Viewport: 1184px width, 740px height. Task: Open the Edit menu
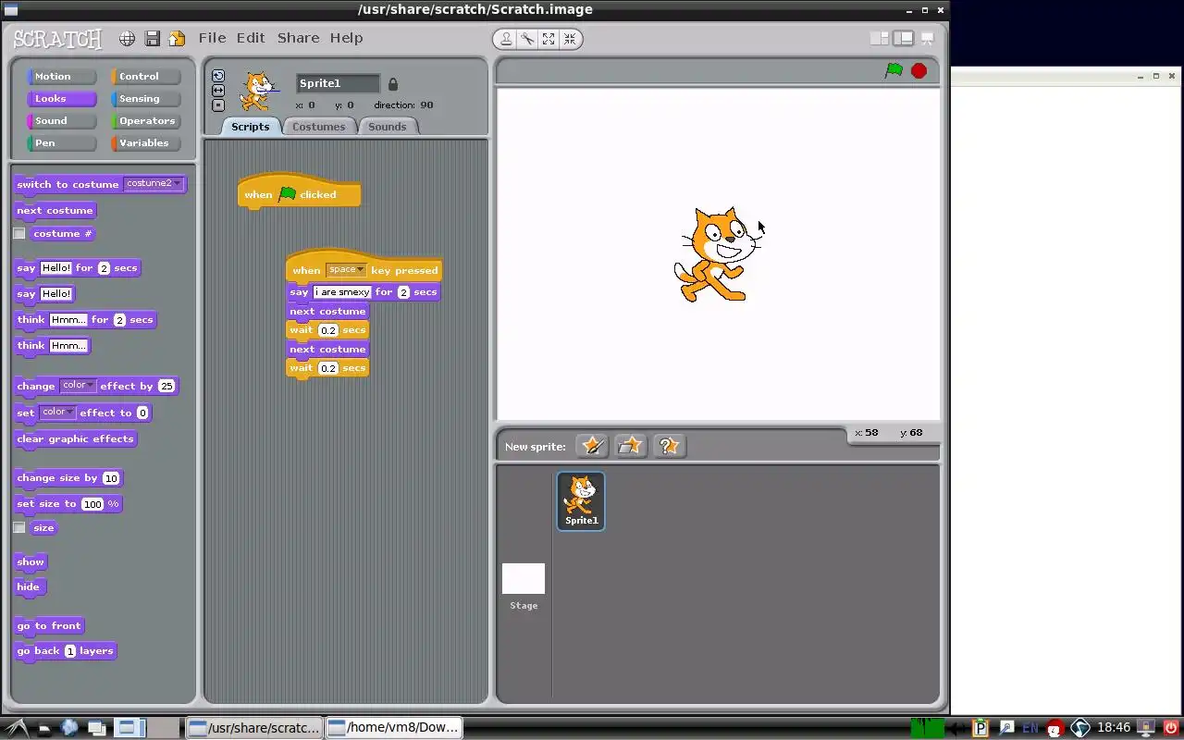[x=251, y=38]
